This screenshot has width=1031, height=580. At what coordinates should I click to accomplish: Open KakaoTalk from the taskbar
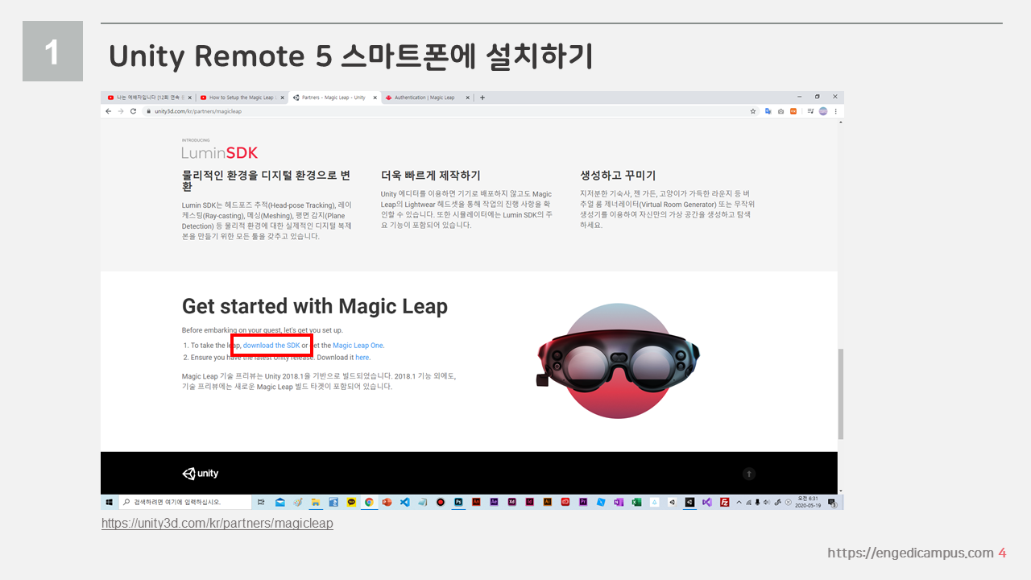(x=351, y=502)
